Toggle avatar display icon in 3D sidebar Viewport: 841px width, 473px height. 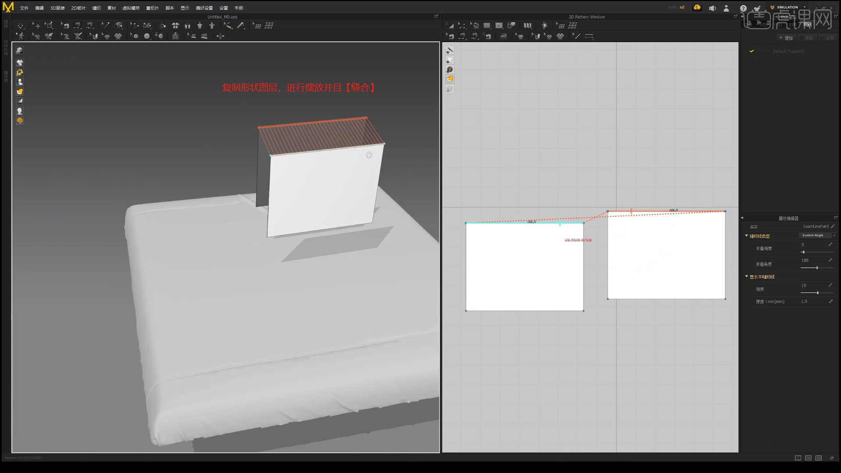(x=20, y=82)
